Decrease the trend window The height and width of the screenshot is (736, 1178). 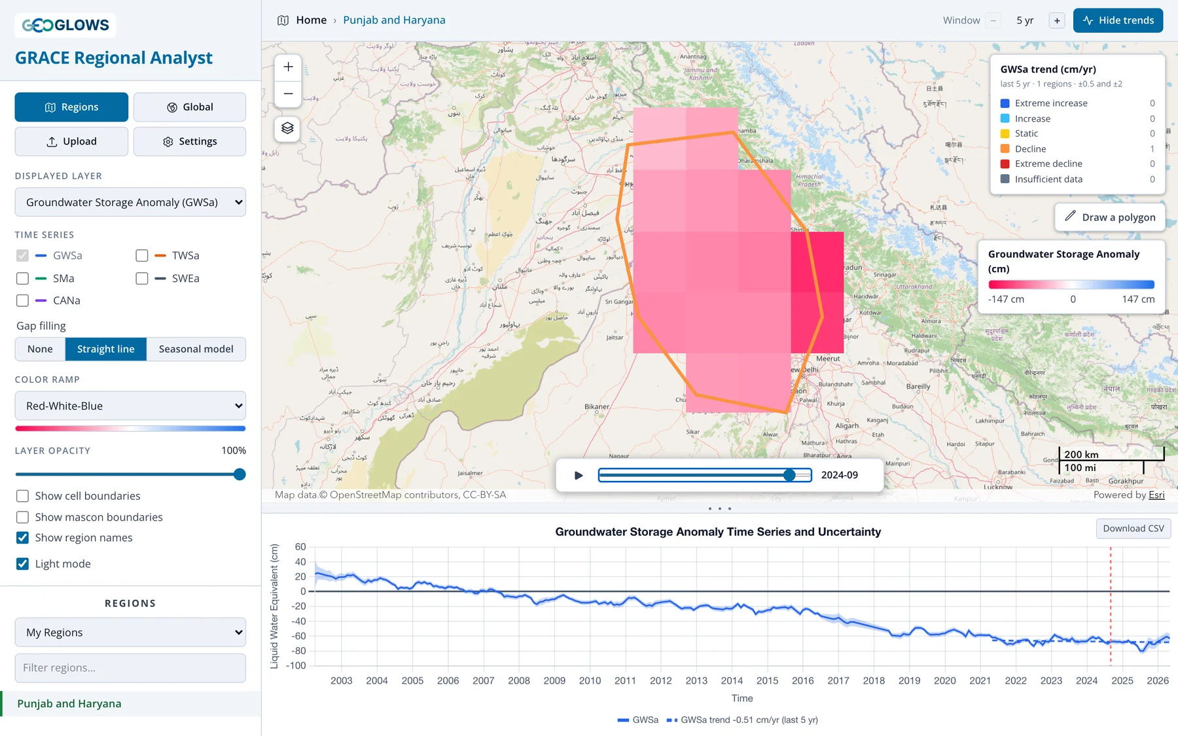(x=993, y=20)
